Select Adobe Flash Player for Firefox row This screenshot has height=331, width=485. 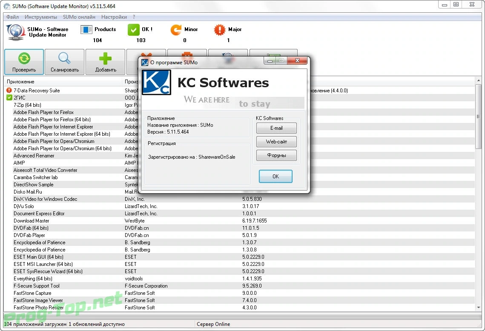click(240, 112)
